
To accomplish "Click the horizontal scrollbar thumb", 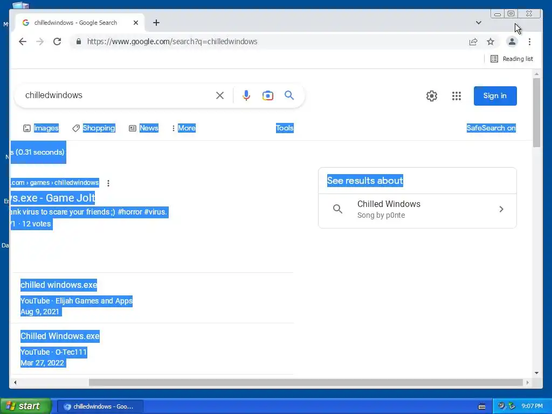I will [306, 383].
